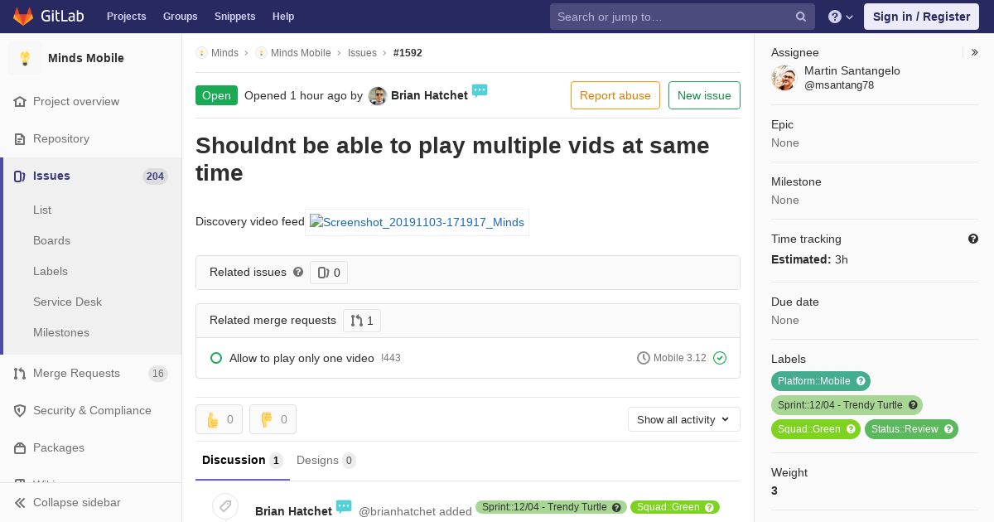The width and height of the screenshot is (994, 522).
Task: Click the chat bubble status icon beside Brian Hatchet in the header
Action: 480,90
